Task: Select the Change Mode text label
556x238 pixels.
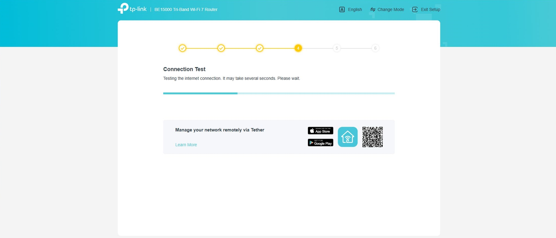Action: (x=390, y=9)
